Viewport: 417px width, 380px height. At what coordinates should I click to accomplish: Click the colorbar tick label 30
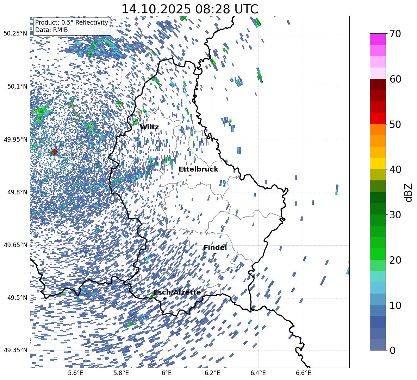(395, 215)
